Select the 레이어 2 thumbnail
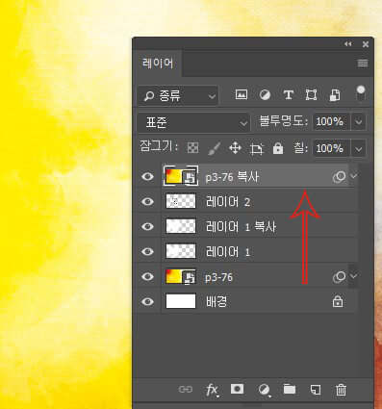Viewport: 382px width, 409px height. [181, 201]
